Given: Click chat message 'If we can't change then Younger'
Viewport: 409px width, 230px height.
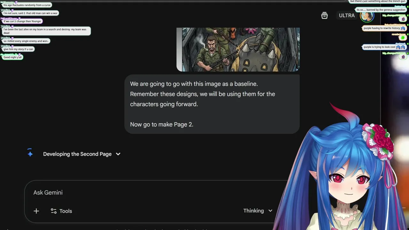Looking at the screenshot, I should pos(22,21).
